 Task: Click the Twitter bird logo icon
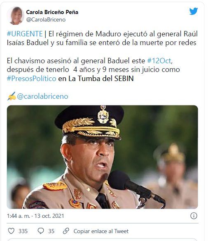point(194,11)
